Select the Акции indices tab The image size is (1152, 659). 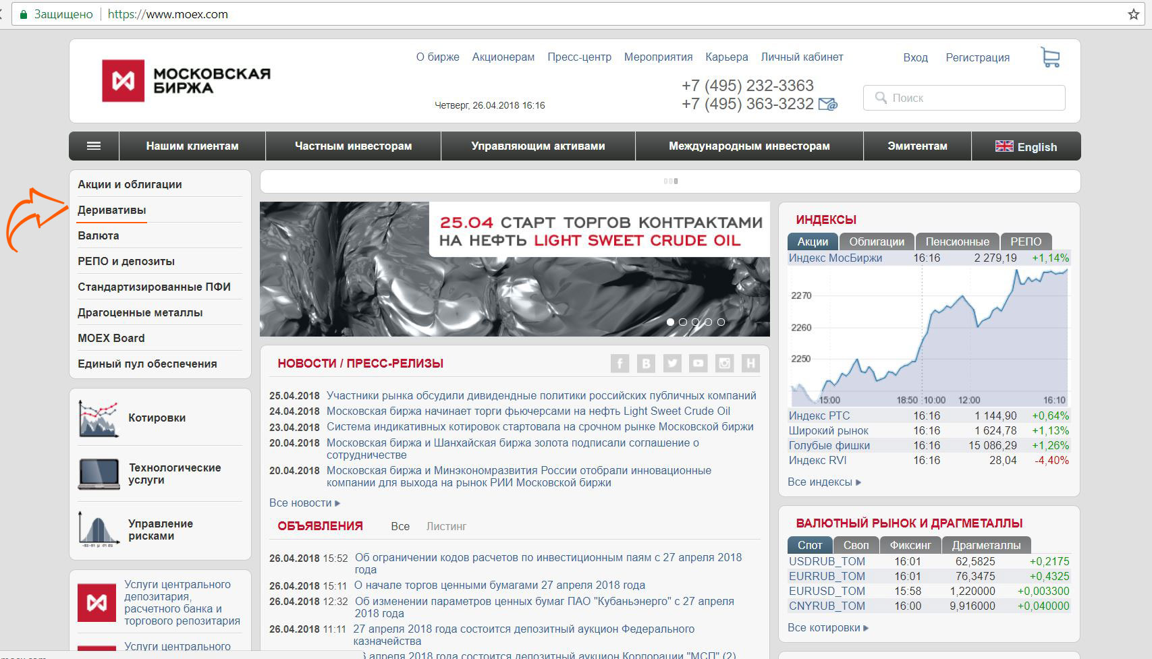[x=813, y=241]
